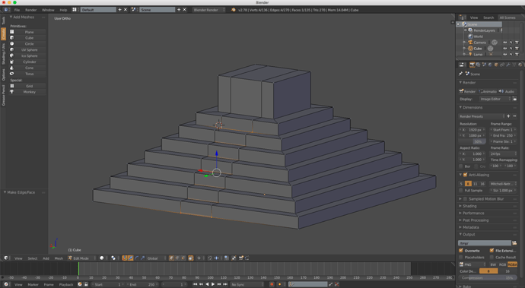525x288 pixels.
Task: Click the Render button with camera icon
Action: (467, 91)
